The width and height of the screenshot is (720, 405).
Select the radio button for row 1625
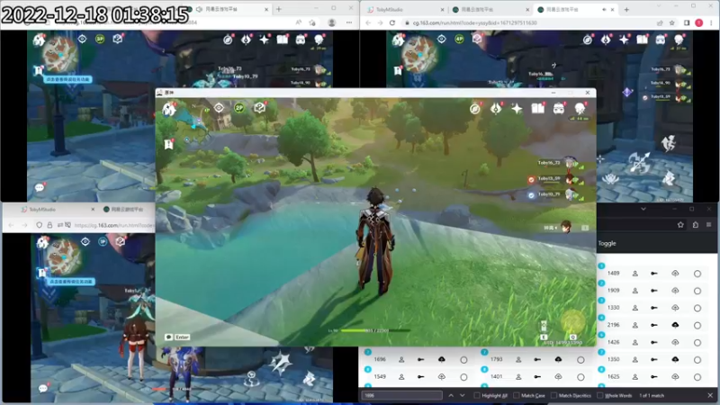pyautogui.click(x=697, y=377)
